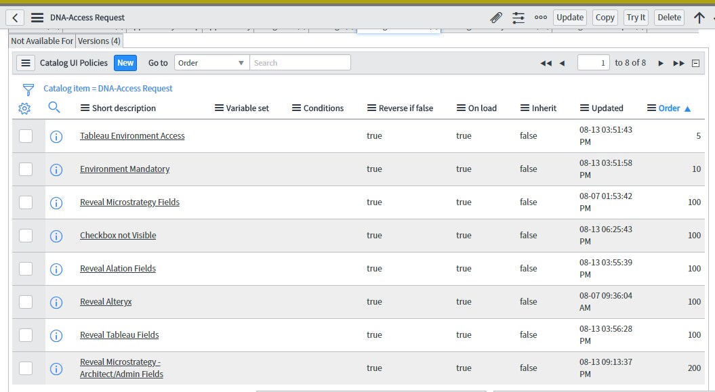Go to previous record with up arrow

click(x=699, y=18)
